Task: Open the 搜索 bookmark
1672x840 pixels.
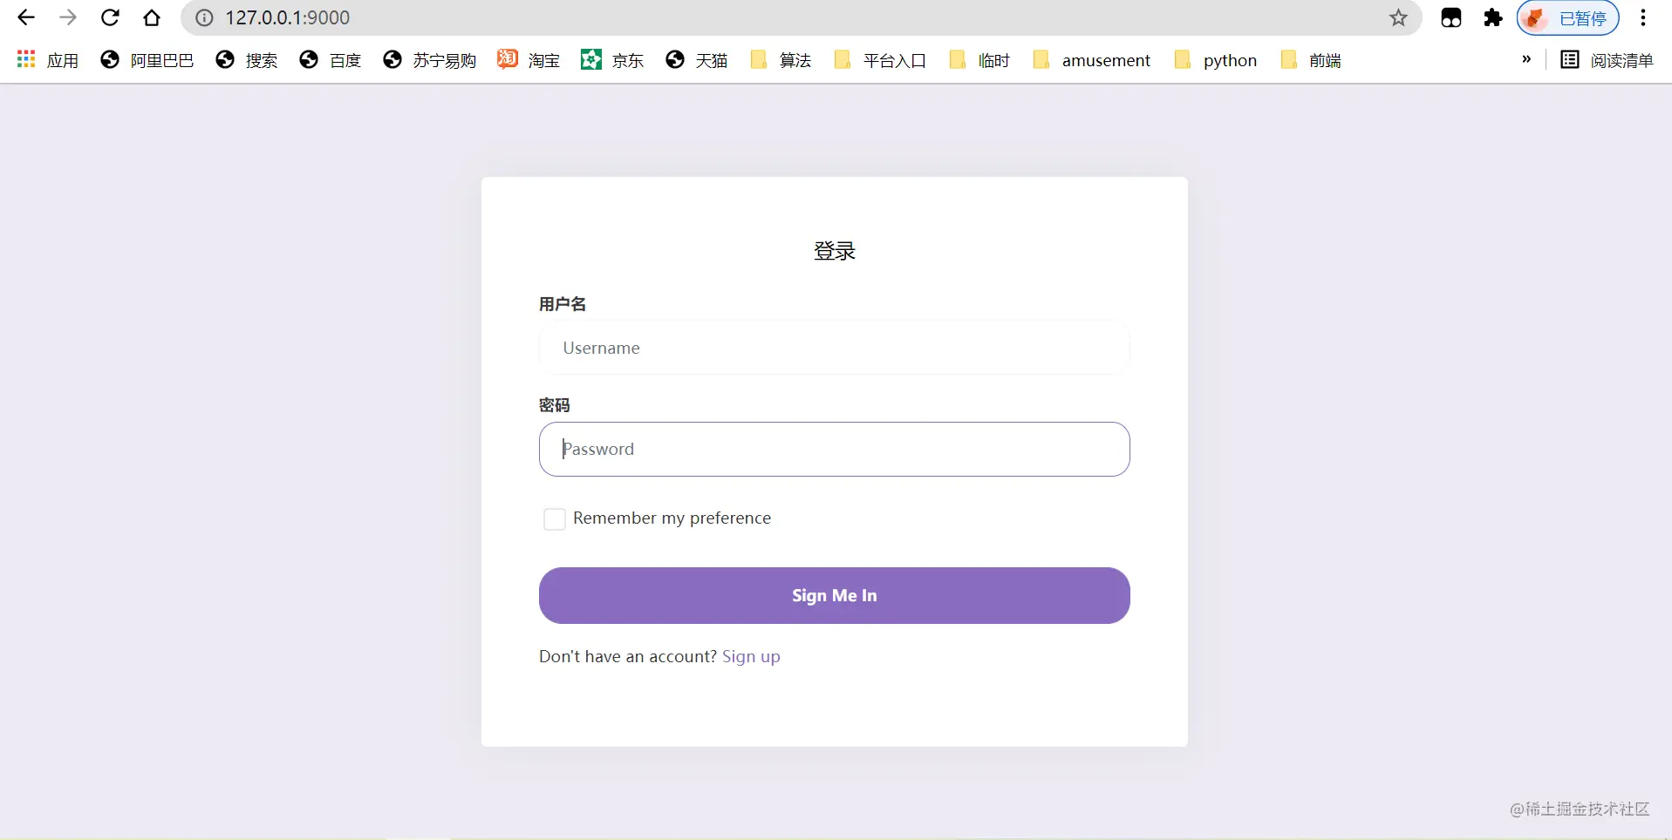Action: (247, 60)
